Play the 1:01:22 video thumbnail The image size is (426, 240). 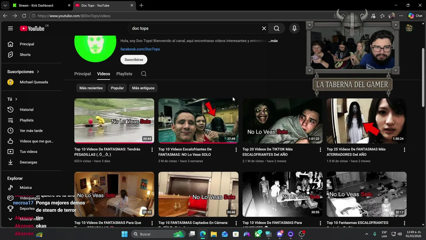point(283,121)
